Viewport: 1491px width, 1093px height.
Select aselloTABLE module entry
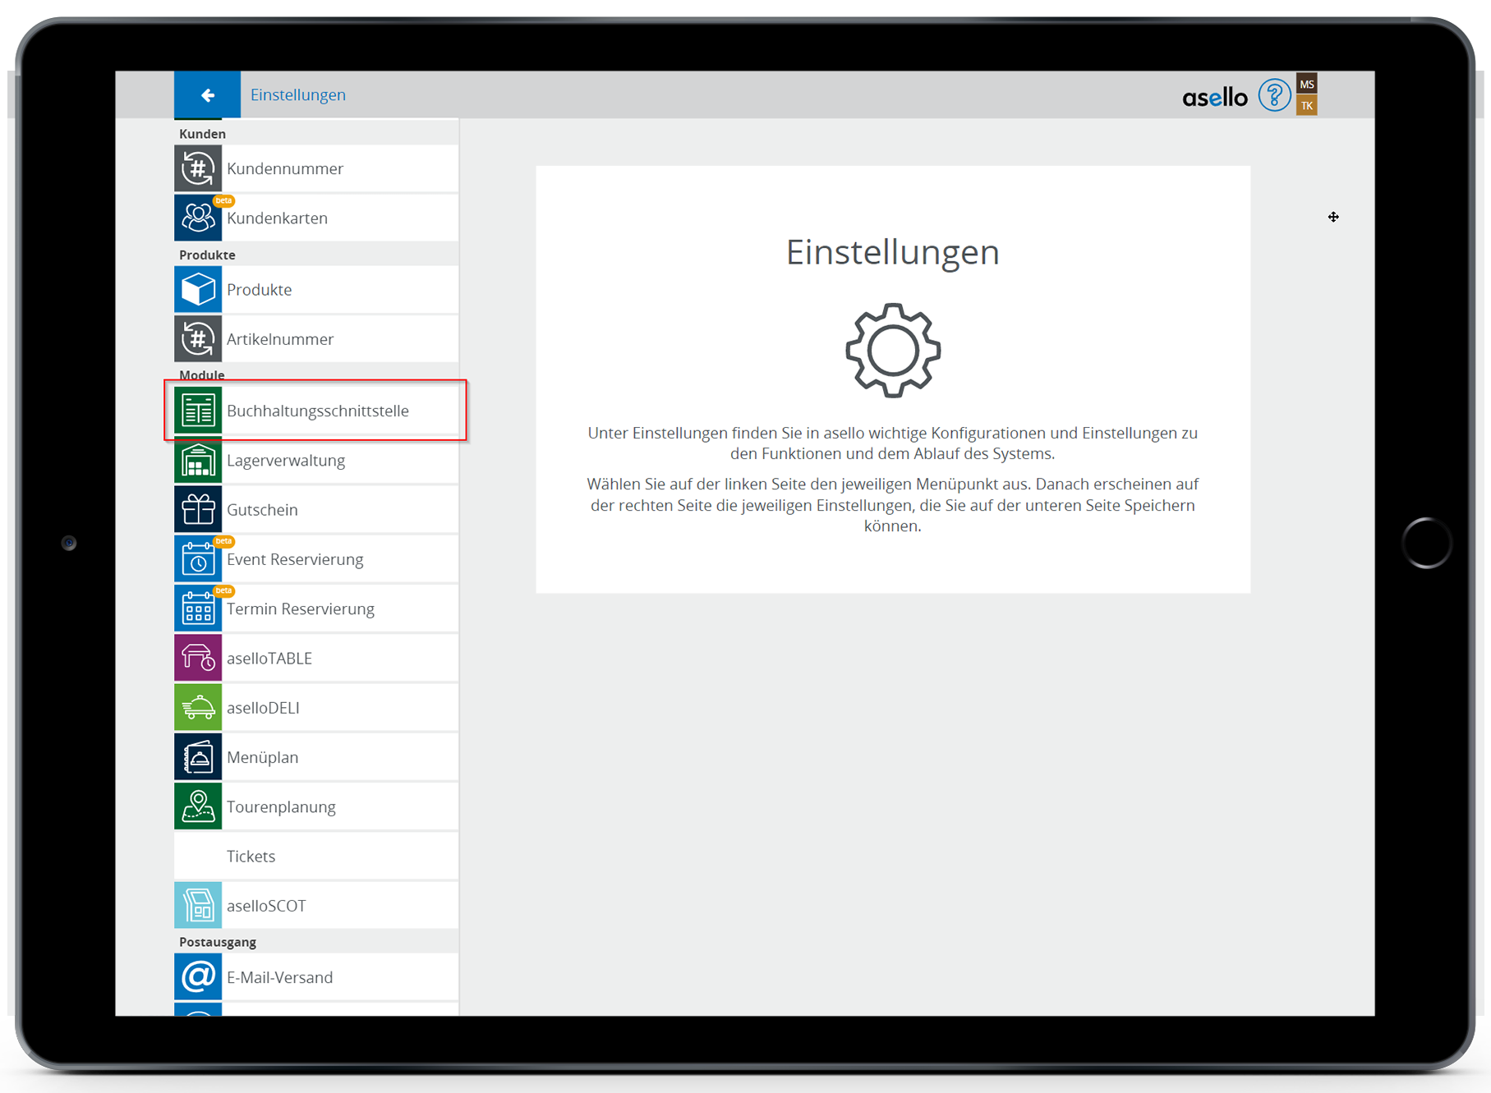[269, 659]
